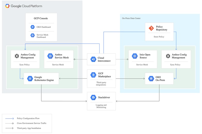The image size is (202, 134).
Task: Click the On-Prem Data Center label
Action: (131, 18)
